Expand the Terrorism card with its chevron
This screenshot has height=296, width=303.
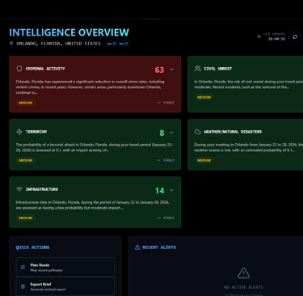[x=171, y=133]
